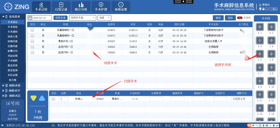This screenshot has height=128, width=280.
Task: Click the 出手术间 button in room card
Action: coord(12,119)
